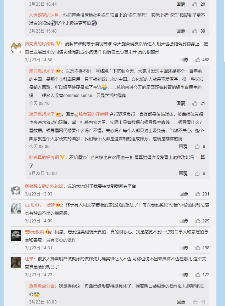Reply to 江栉's 14:23 comment
The image size is (225, 306).
pos(184,275)
